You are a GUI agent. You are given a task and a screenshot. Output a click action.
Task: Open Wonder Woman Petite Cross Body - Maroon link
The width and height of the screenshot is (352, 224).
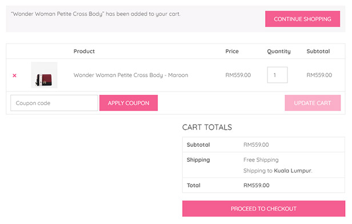click(131, 75)
